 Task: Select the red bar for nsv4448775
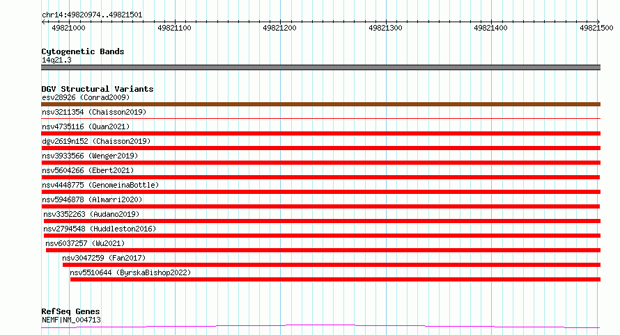320,192
